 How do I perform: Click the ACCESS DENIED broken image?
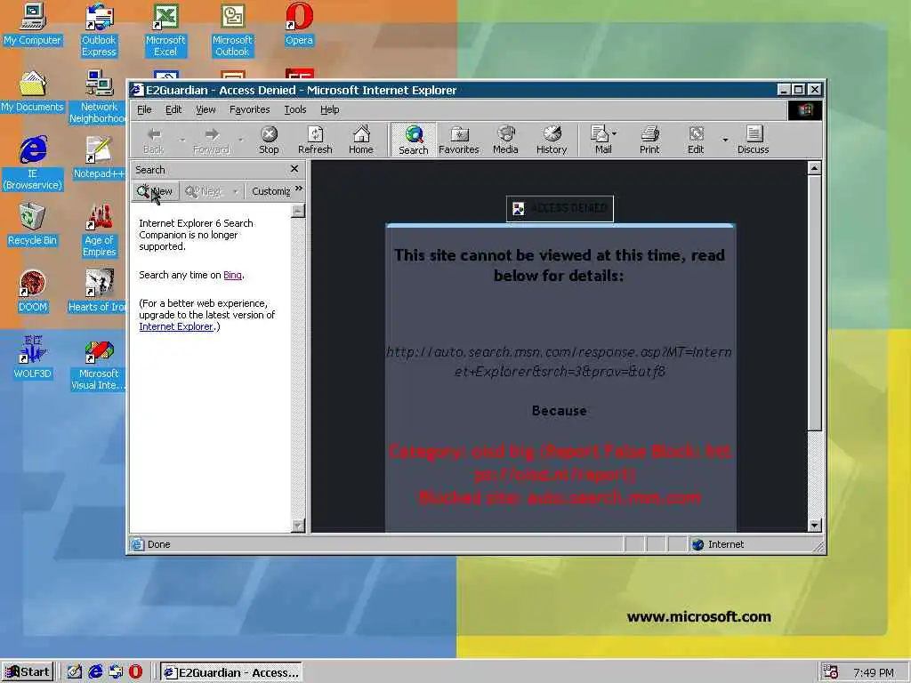pos(560,208)
